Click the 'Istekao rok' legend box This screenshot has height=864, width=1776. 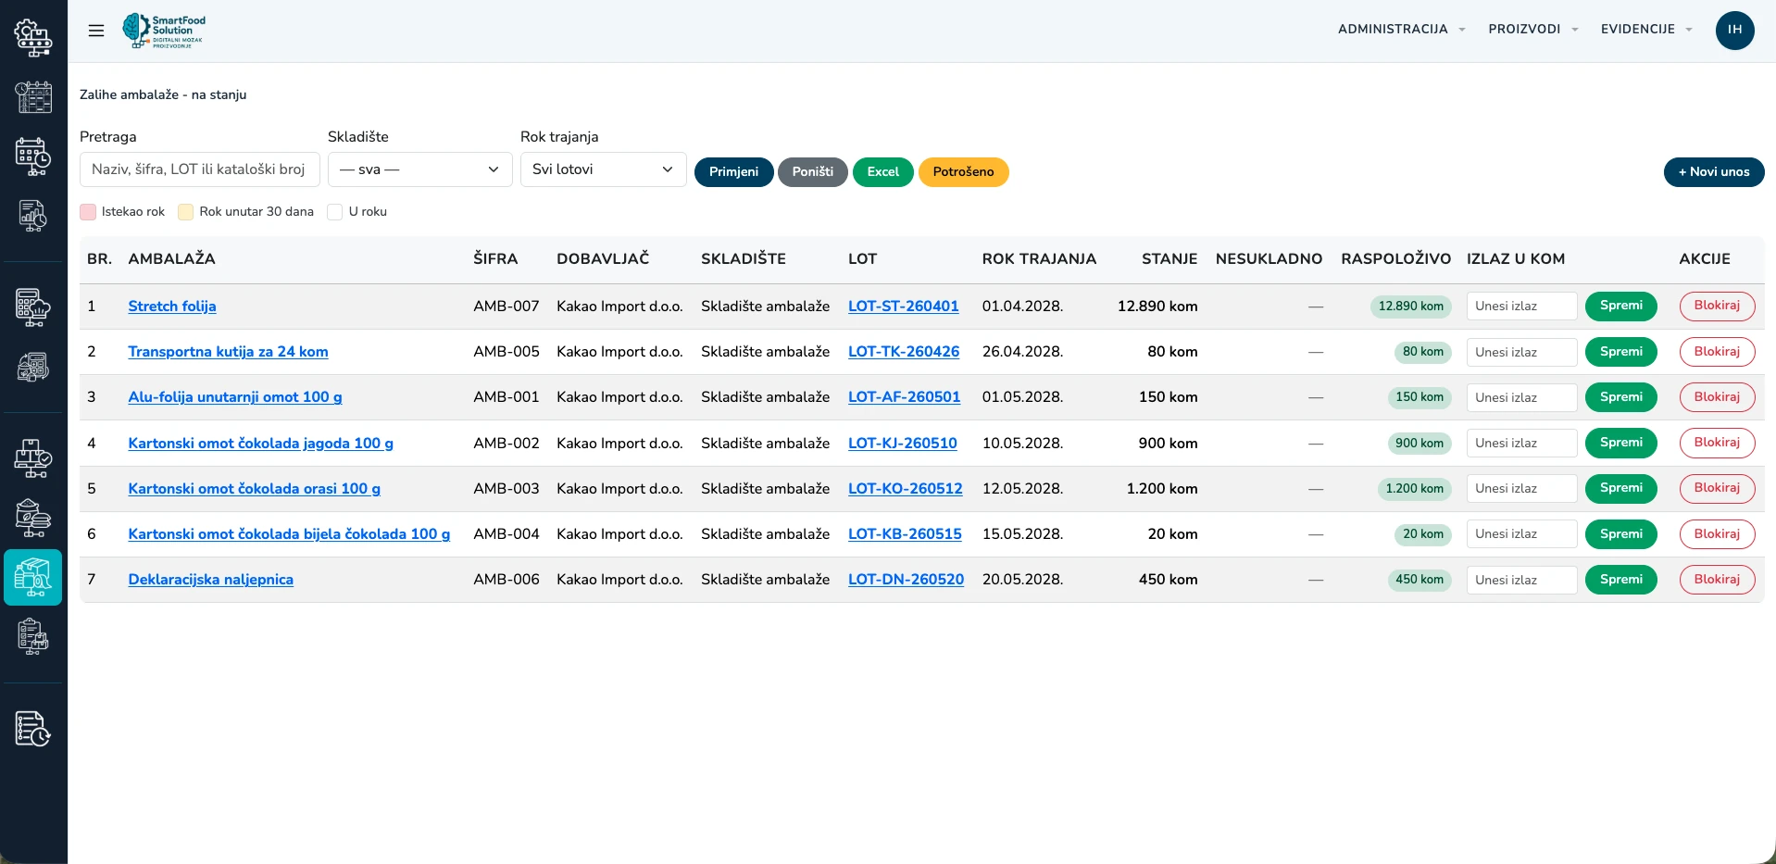coord(88,212)
